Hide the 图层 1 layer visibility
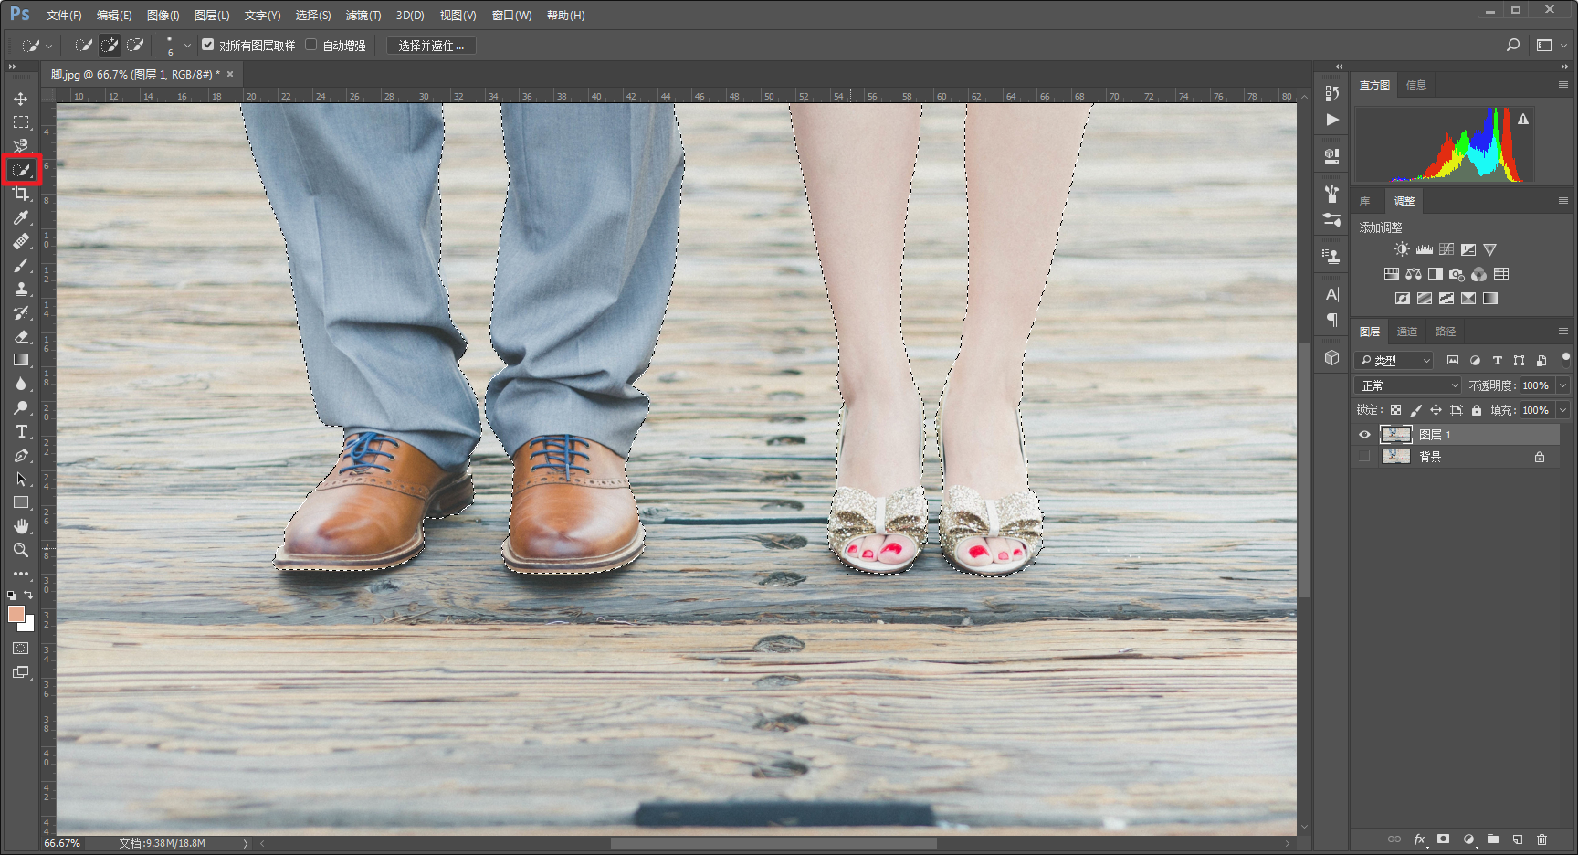The image size is (1578, 855). (1364, 435)
